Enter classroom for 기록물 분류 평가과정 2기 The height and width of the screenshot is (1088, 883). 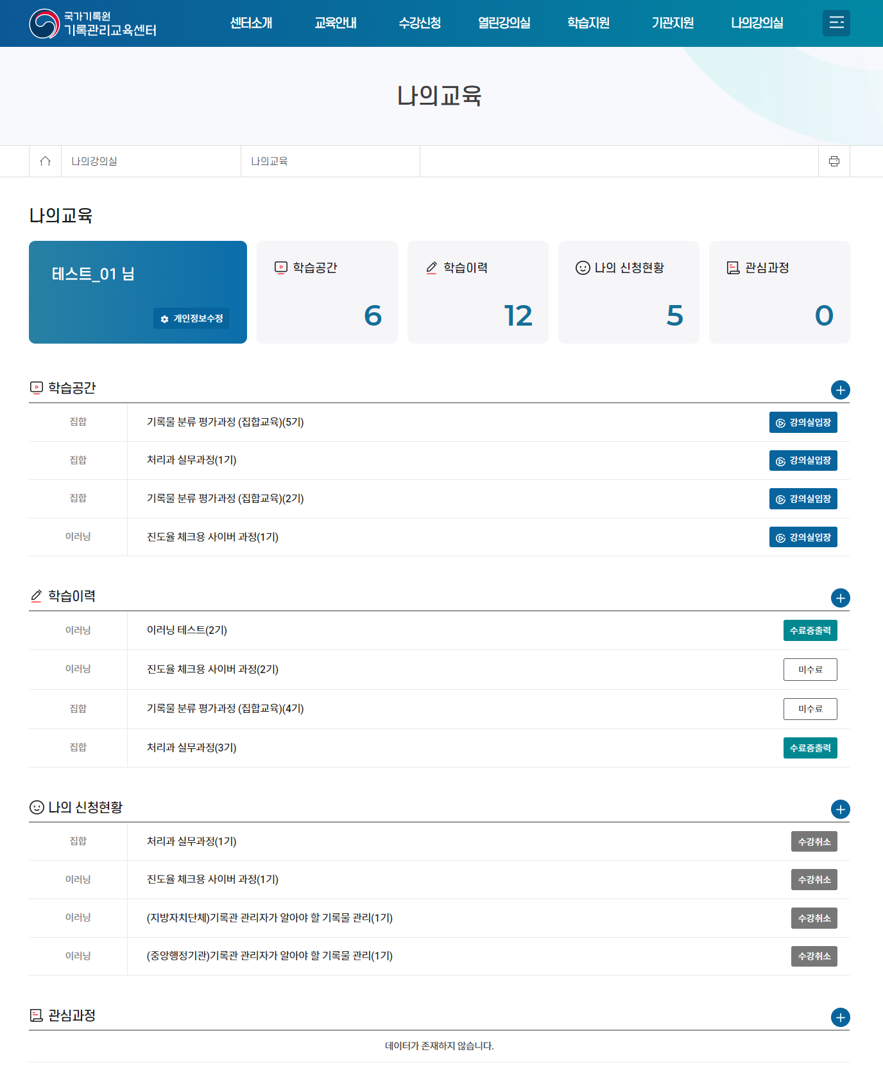coord(803,499)
